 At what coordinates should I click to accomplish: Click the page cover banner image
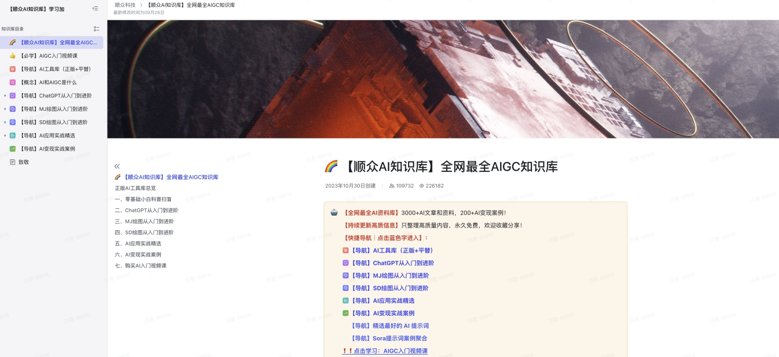(x=443, y=79)
